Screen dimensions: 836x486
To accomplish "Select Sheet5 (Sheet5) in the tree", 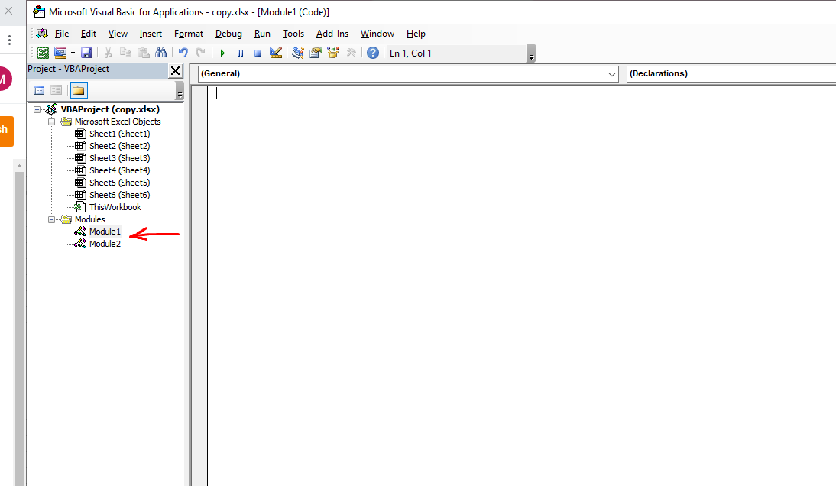I will pos(119,183).
